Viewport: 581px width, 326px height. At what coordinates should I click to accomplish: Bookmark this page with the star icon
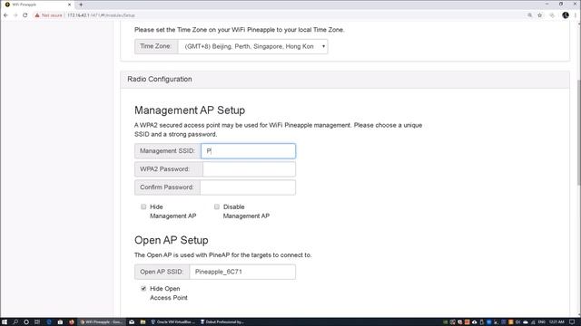(540, 15)
